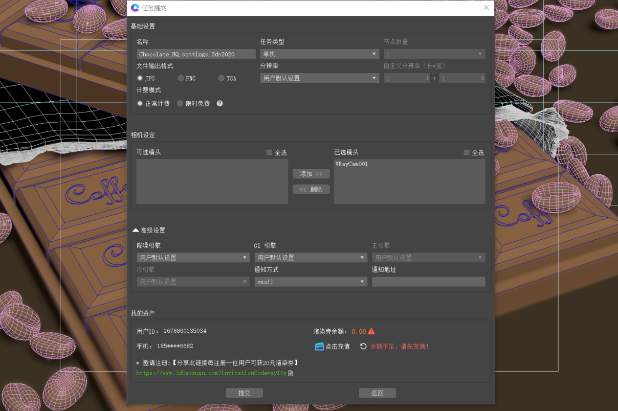Click the help question mark icon
The width and height of the screenshot is (618, 411).
tap(220, 103)
